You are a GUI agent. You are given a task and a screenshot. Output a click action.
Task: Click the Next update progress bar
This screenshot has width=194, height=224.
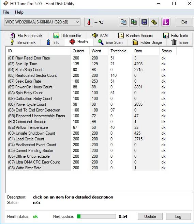96,217
